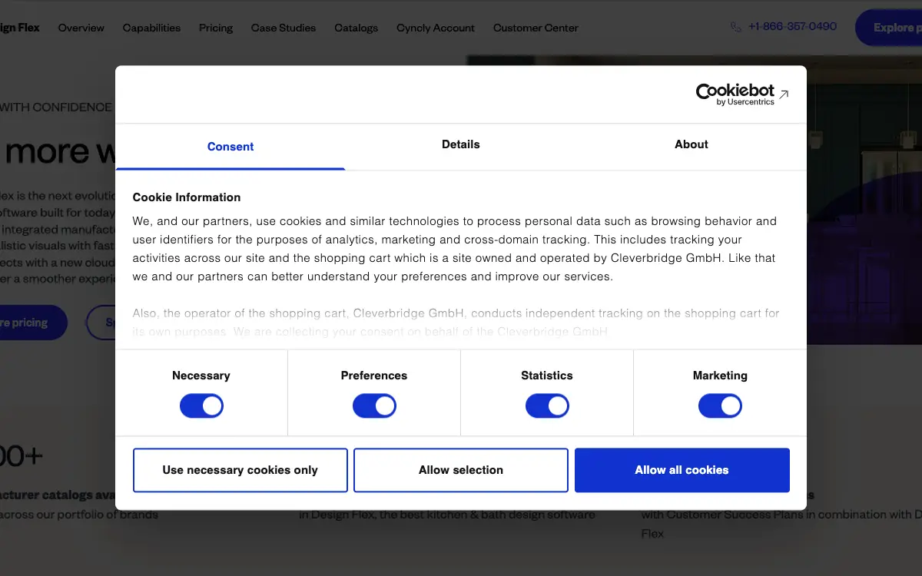
Task: Switch to the Consent tab
Action: (230, 147)
